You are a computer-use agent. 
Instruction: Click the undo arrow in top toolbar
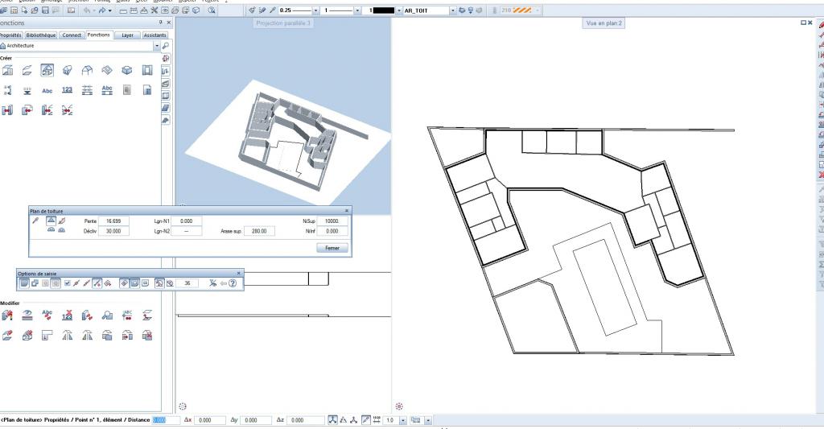(x=87, y=10)
